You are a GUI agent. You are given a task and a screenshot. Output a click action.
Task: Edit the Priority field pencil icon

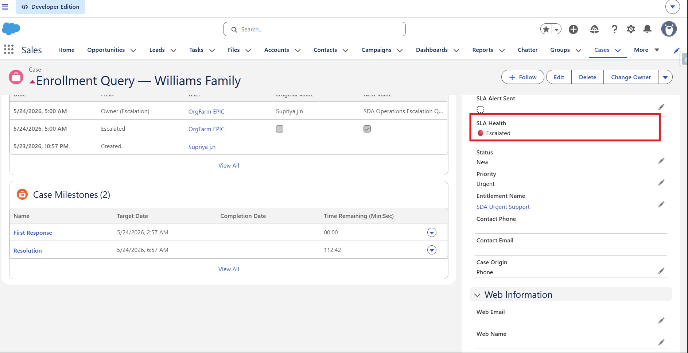[661, 183]
